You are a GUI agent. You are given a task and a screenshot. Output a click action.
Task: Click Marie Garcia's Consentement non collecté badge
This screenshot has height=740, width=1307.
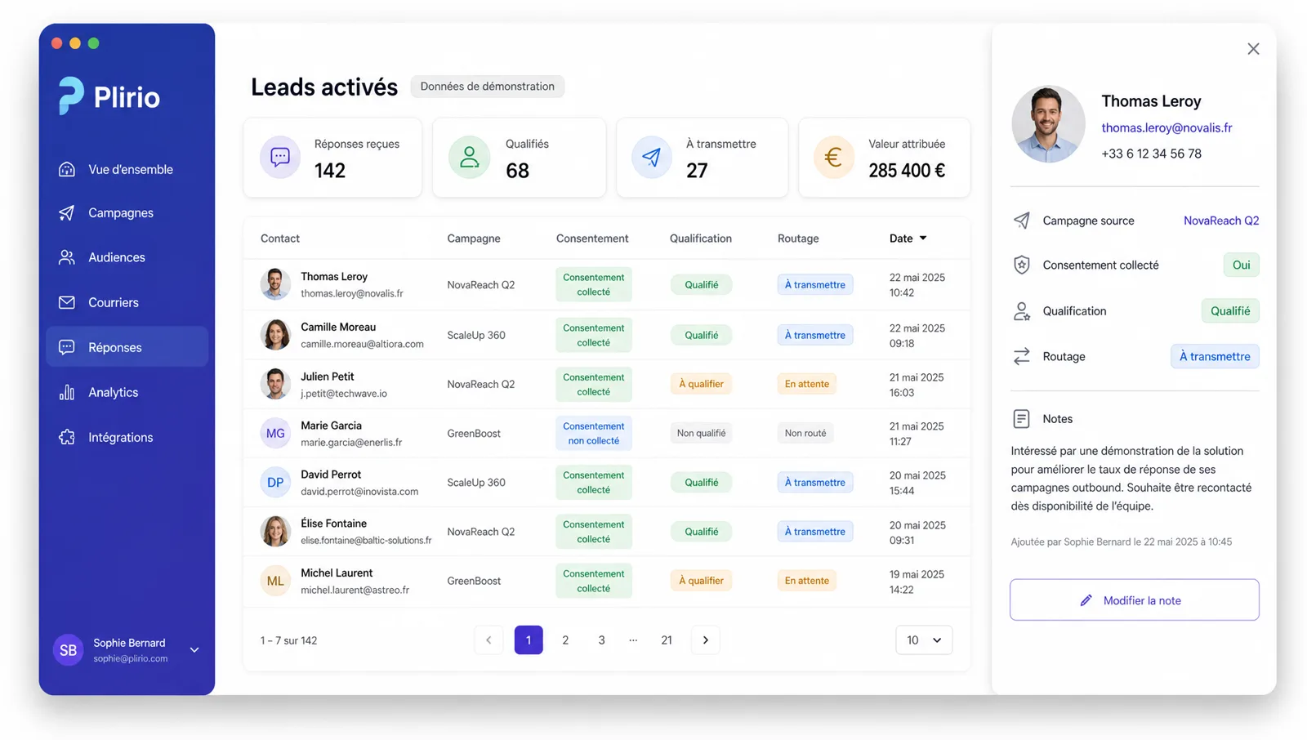594,434
